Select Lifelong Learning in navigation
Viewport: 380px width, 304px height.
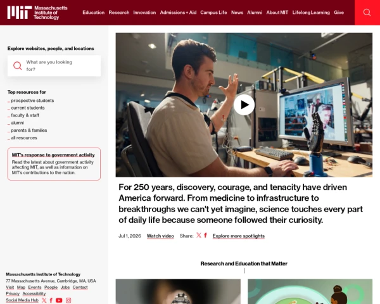point(311,13)
